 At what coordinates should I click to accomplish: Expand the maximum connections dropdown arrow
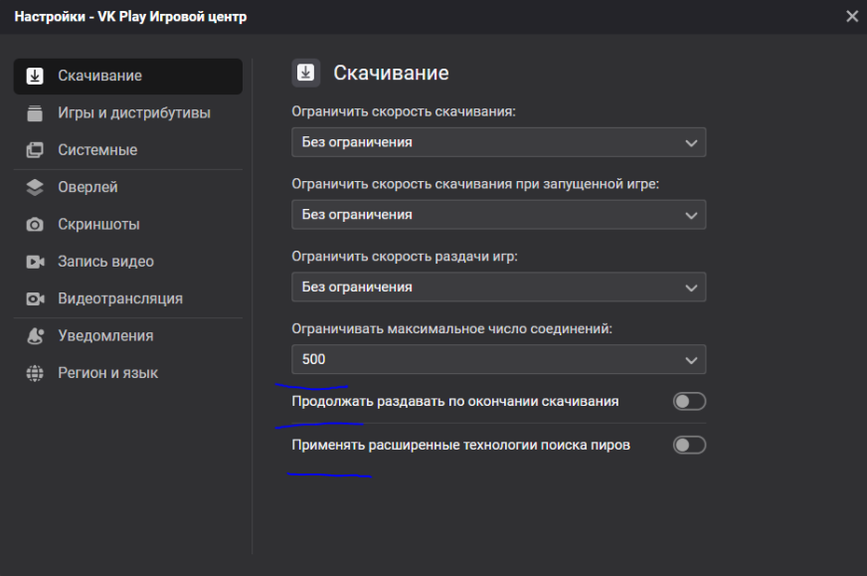(692, 359)
